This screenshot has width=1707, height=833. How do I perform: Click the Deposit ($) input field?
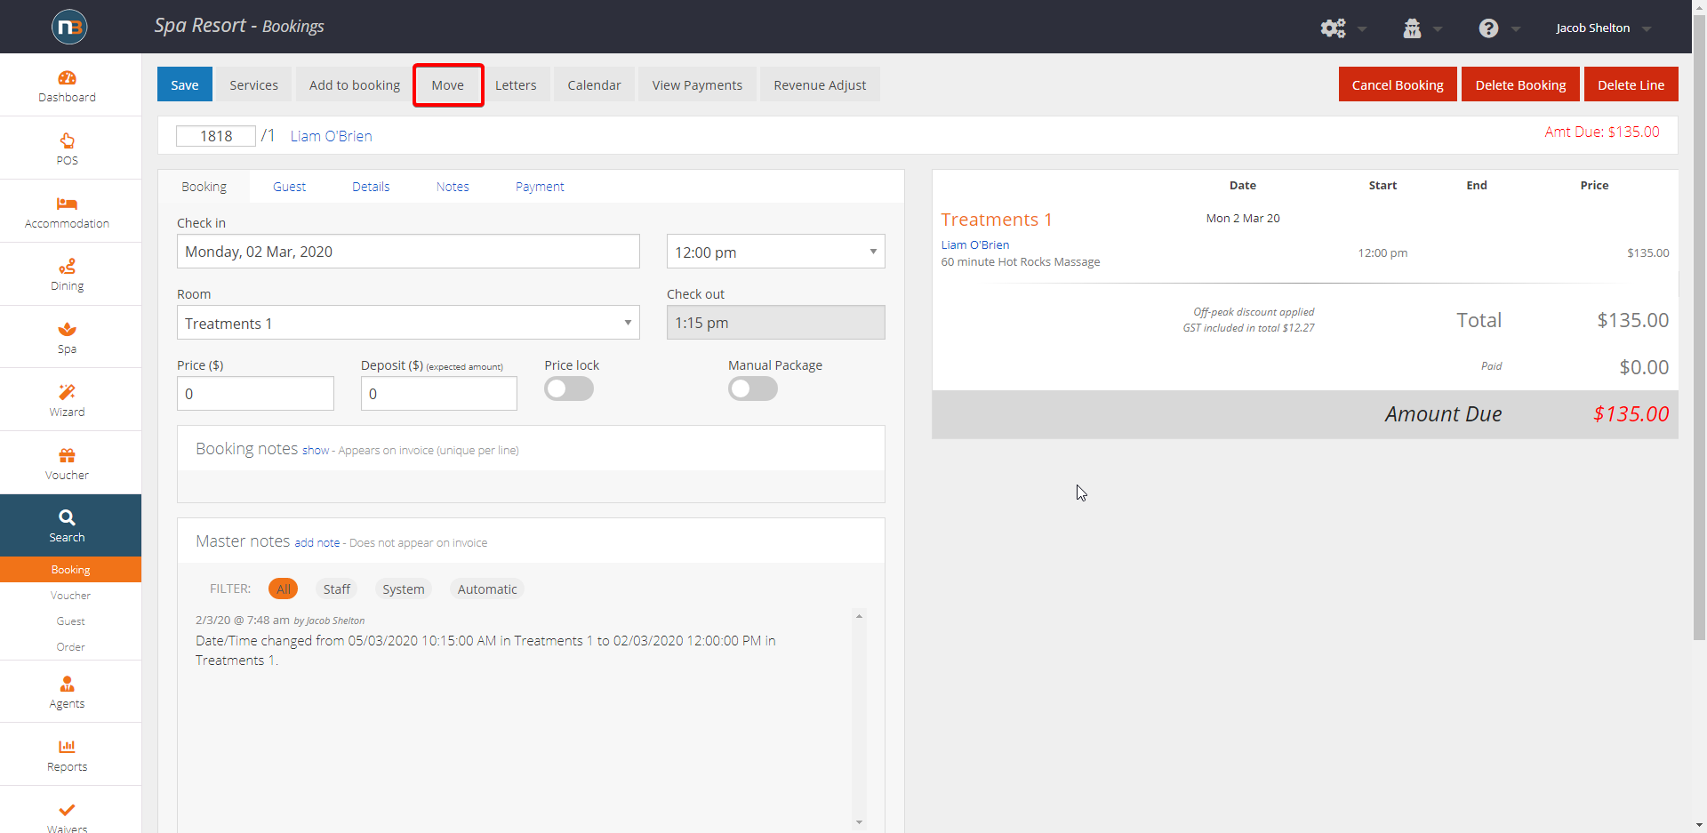[439, 393]
